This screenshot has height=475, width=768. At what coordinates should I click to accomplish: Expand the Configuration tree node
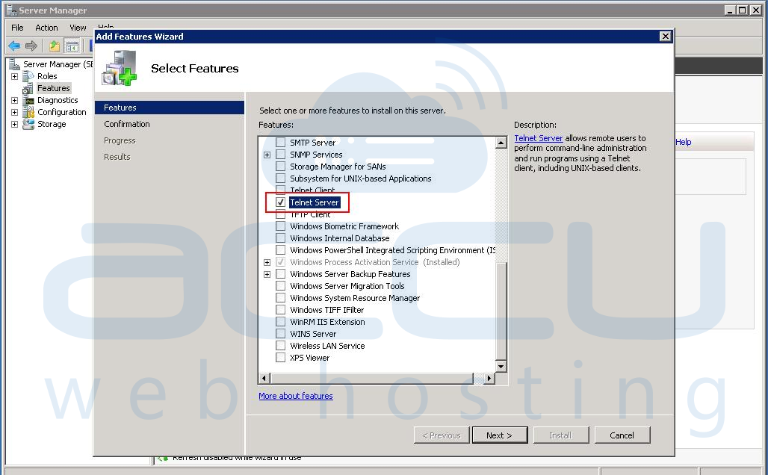(15, 112)
